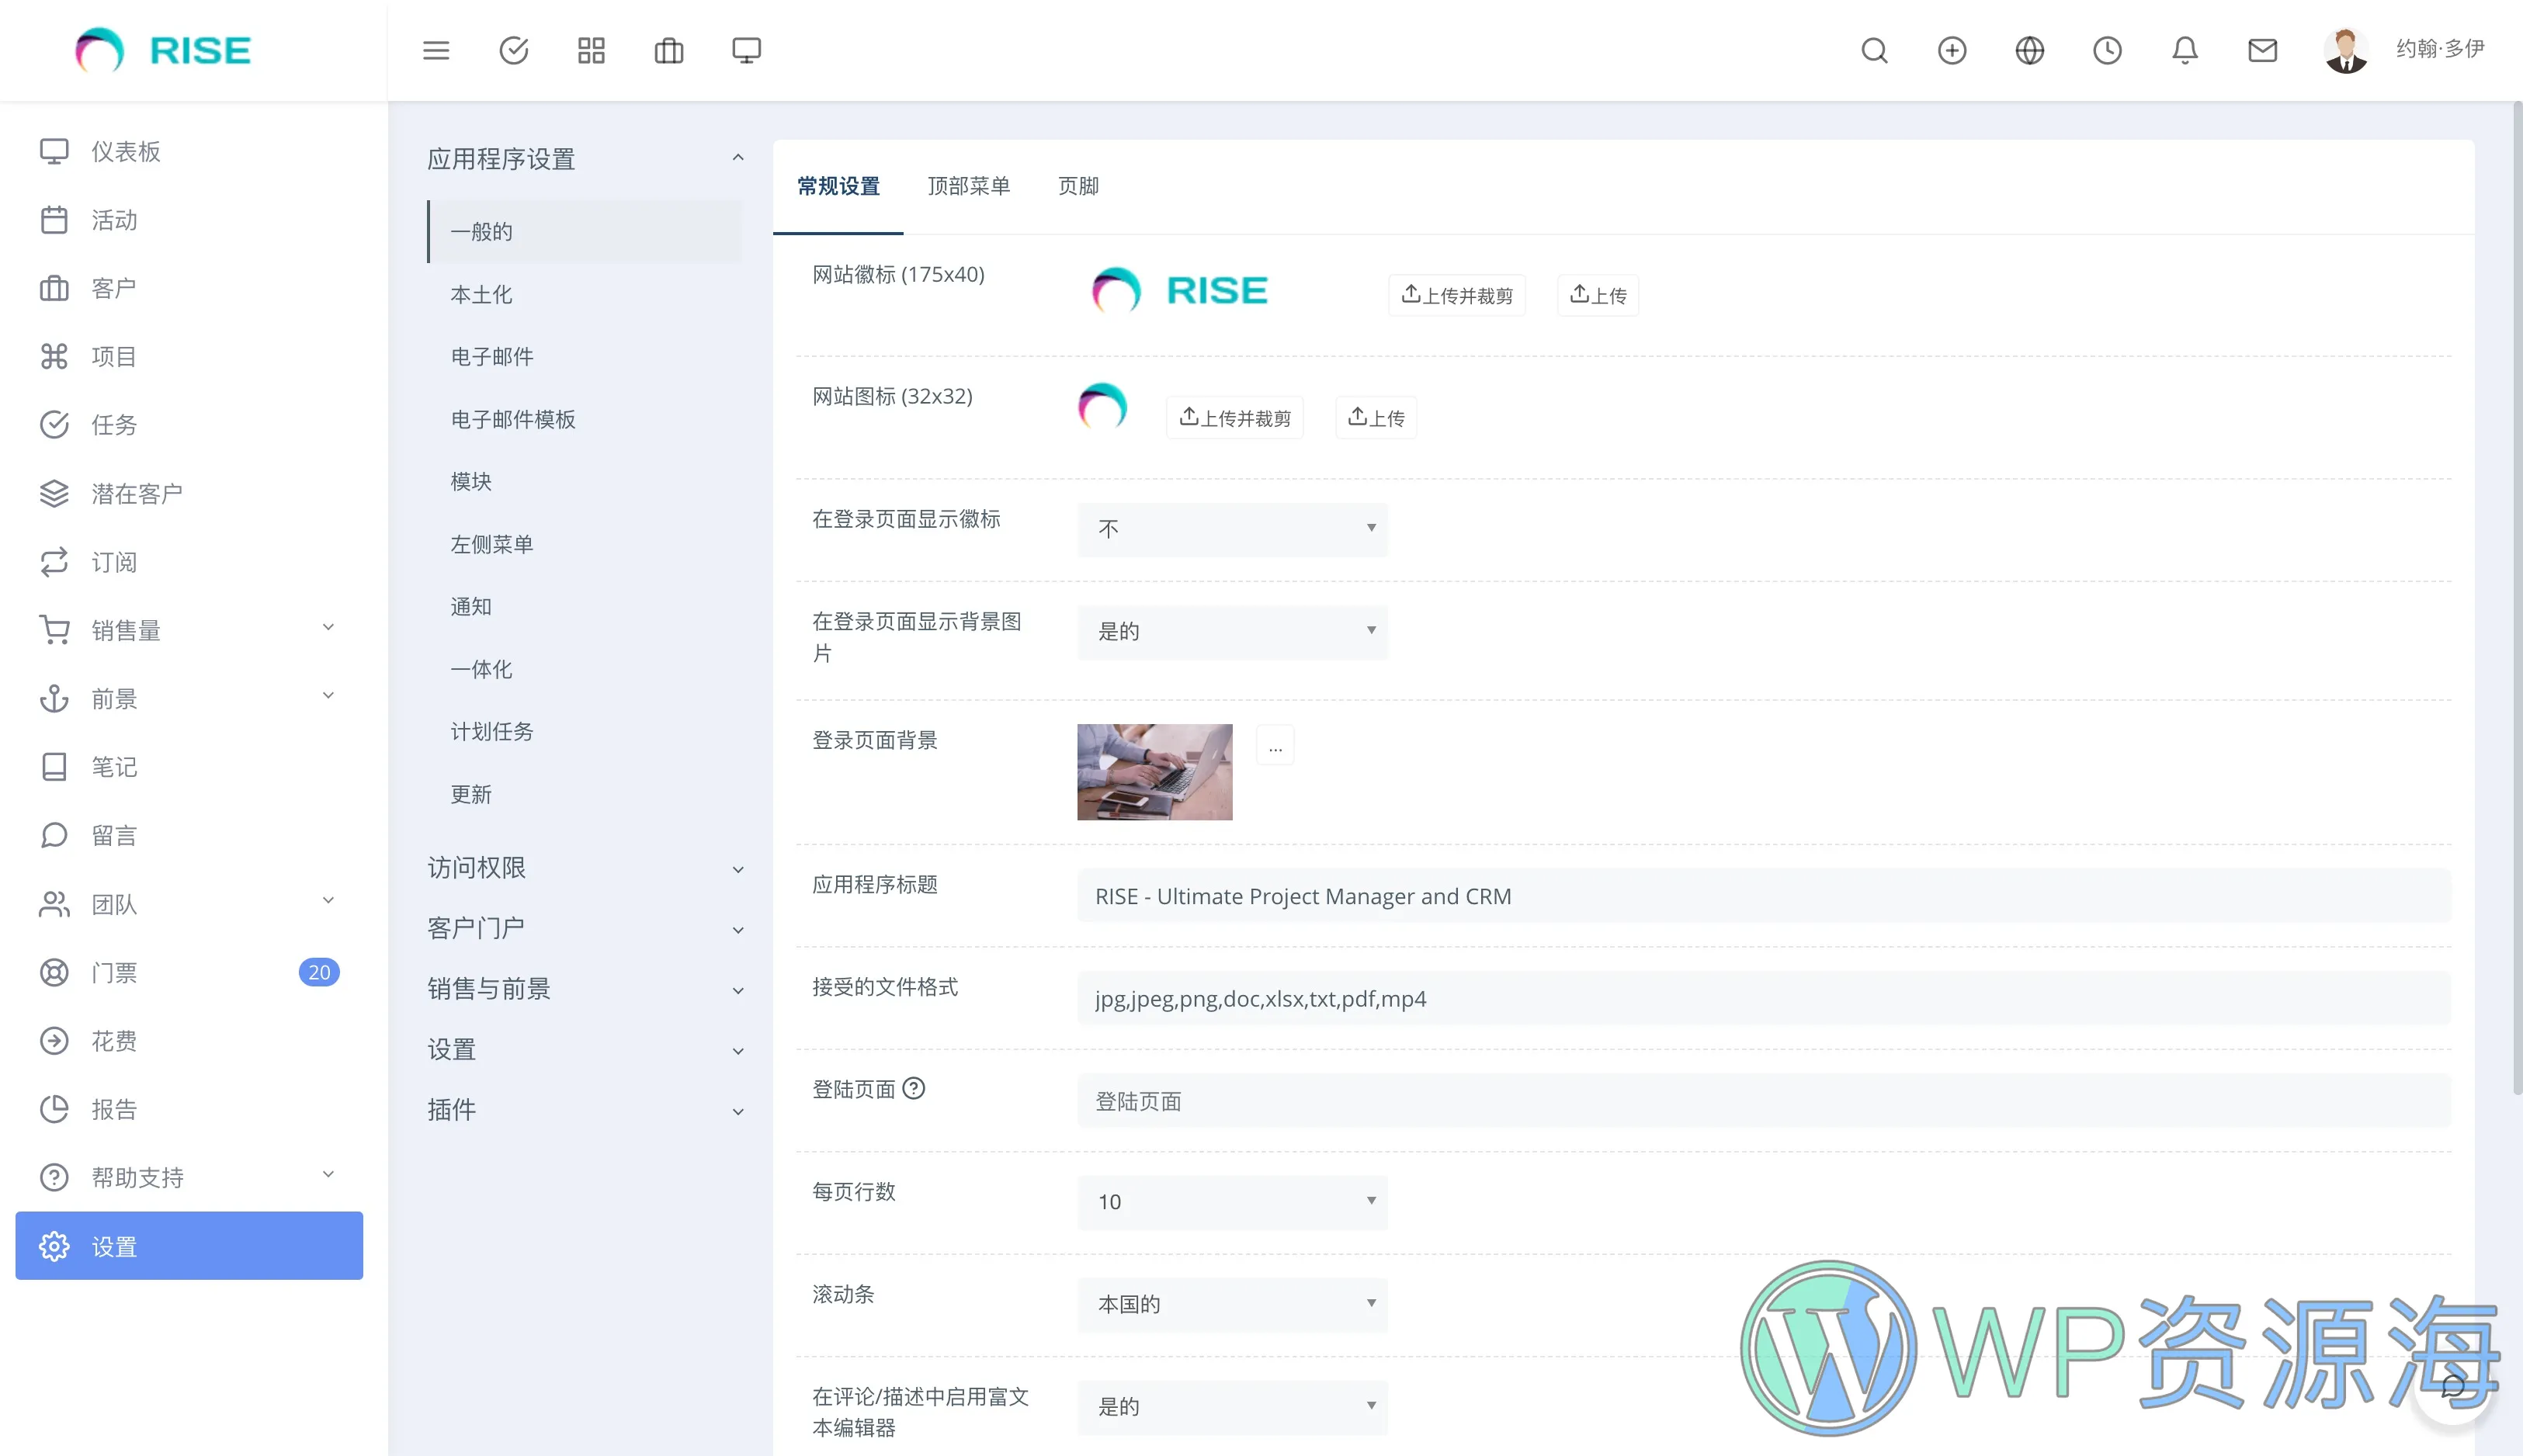Select 电子邮件模板 in settings menu
The width and height of the screenshot is (2523, 1456).
[x=585, y=419]
